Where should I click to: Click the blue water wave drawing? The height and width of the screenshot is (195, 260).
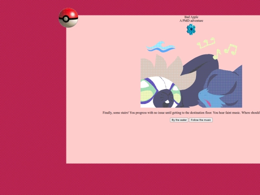tap(160, 47)
